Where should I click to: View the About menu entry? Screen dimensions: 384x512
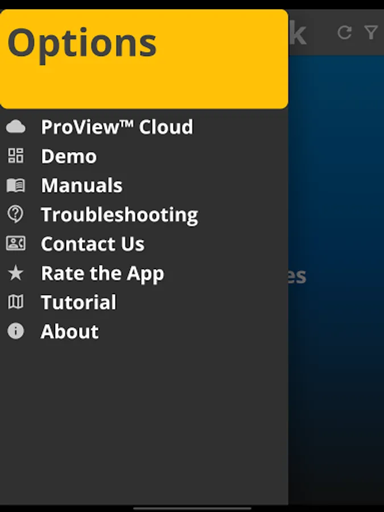[x=144, y=331]
